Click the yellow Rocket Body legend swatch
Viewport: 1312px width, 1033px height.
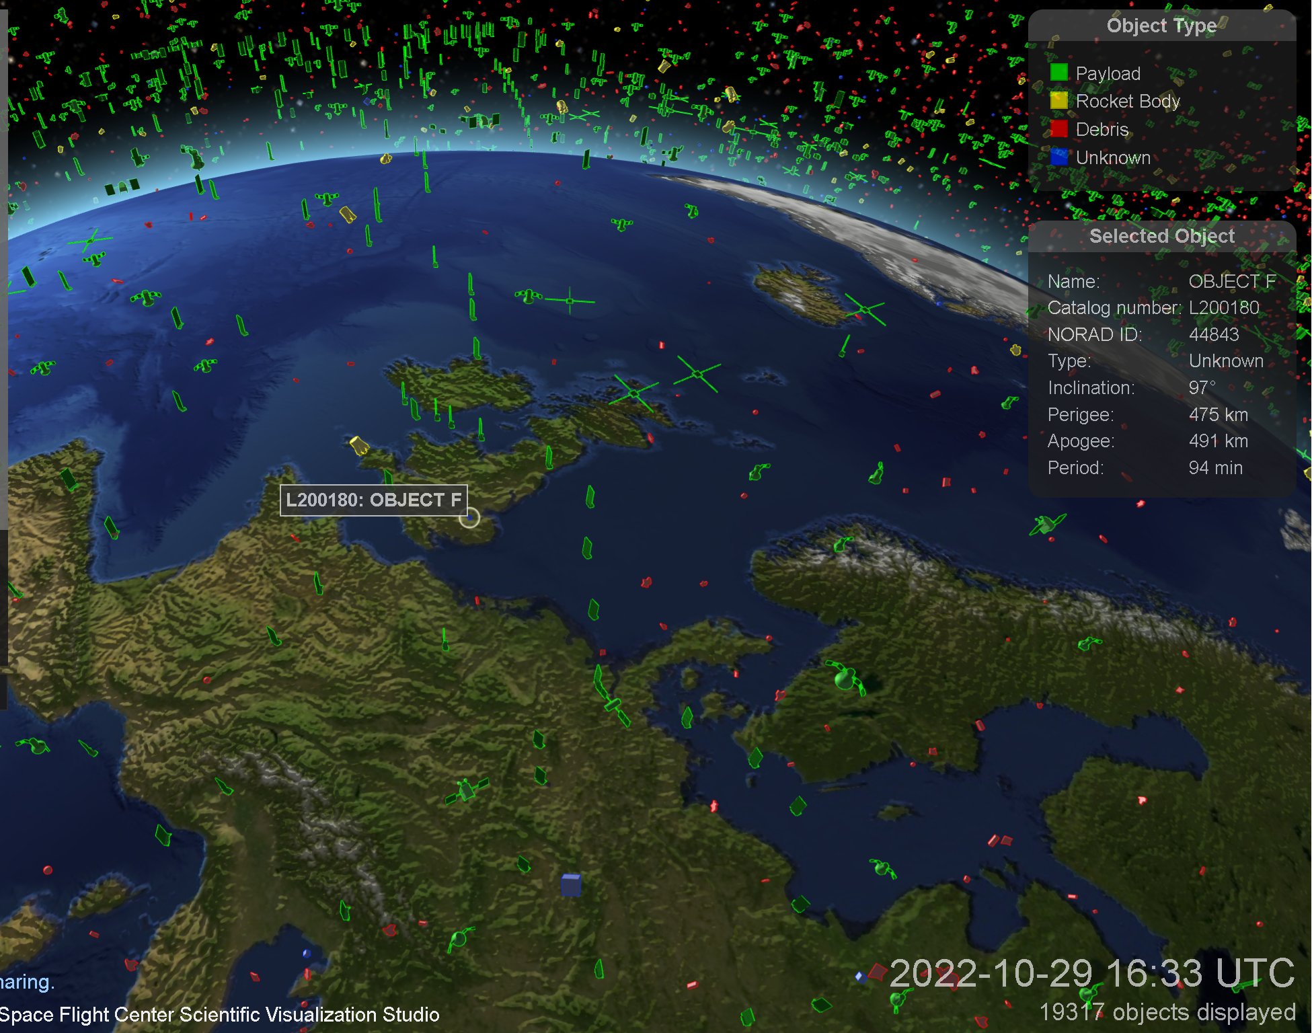[1058, 100]
